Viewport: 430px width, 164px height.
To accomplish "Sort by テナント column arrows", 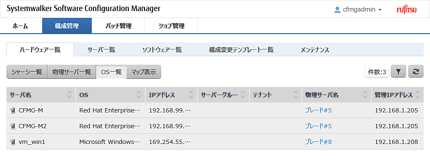I will (x=295, y=95).
